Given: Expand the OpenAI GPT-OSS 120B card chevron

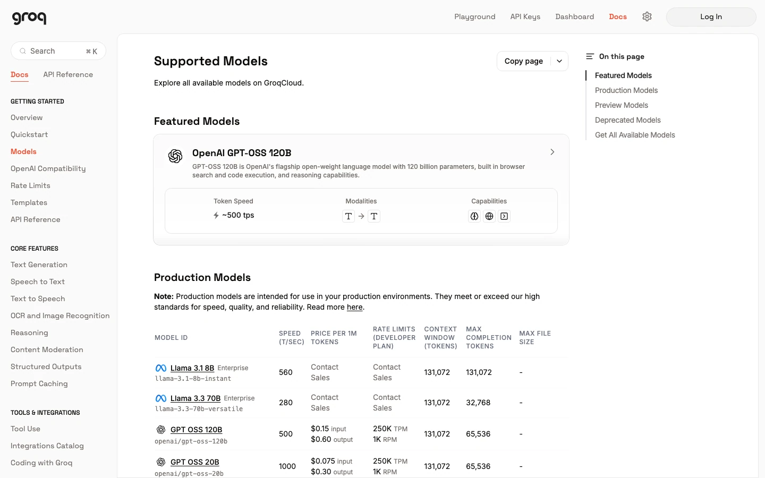Looking at the screenshot, I should [x=552, y=152].
